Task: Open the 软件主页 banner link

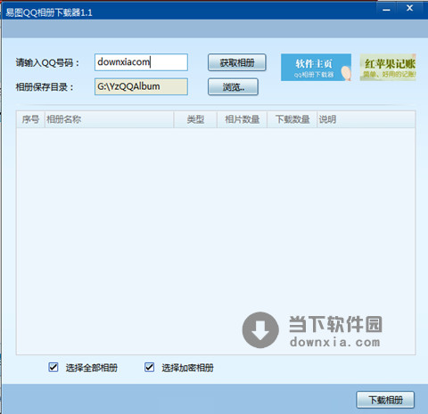Action: pos(316,68)
